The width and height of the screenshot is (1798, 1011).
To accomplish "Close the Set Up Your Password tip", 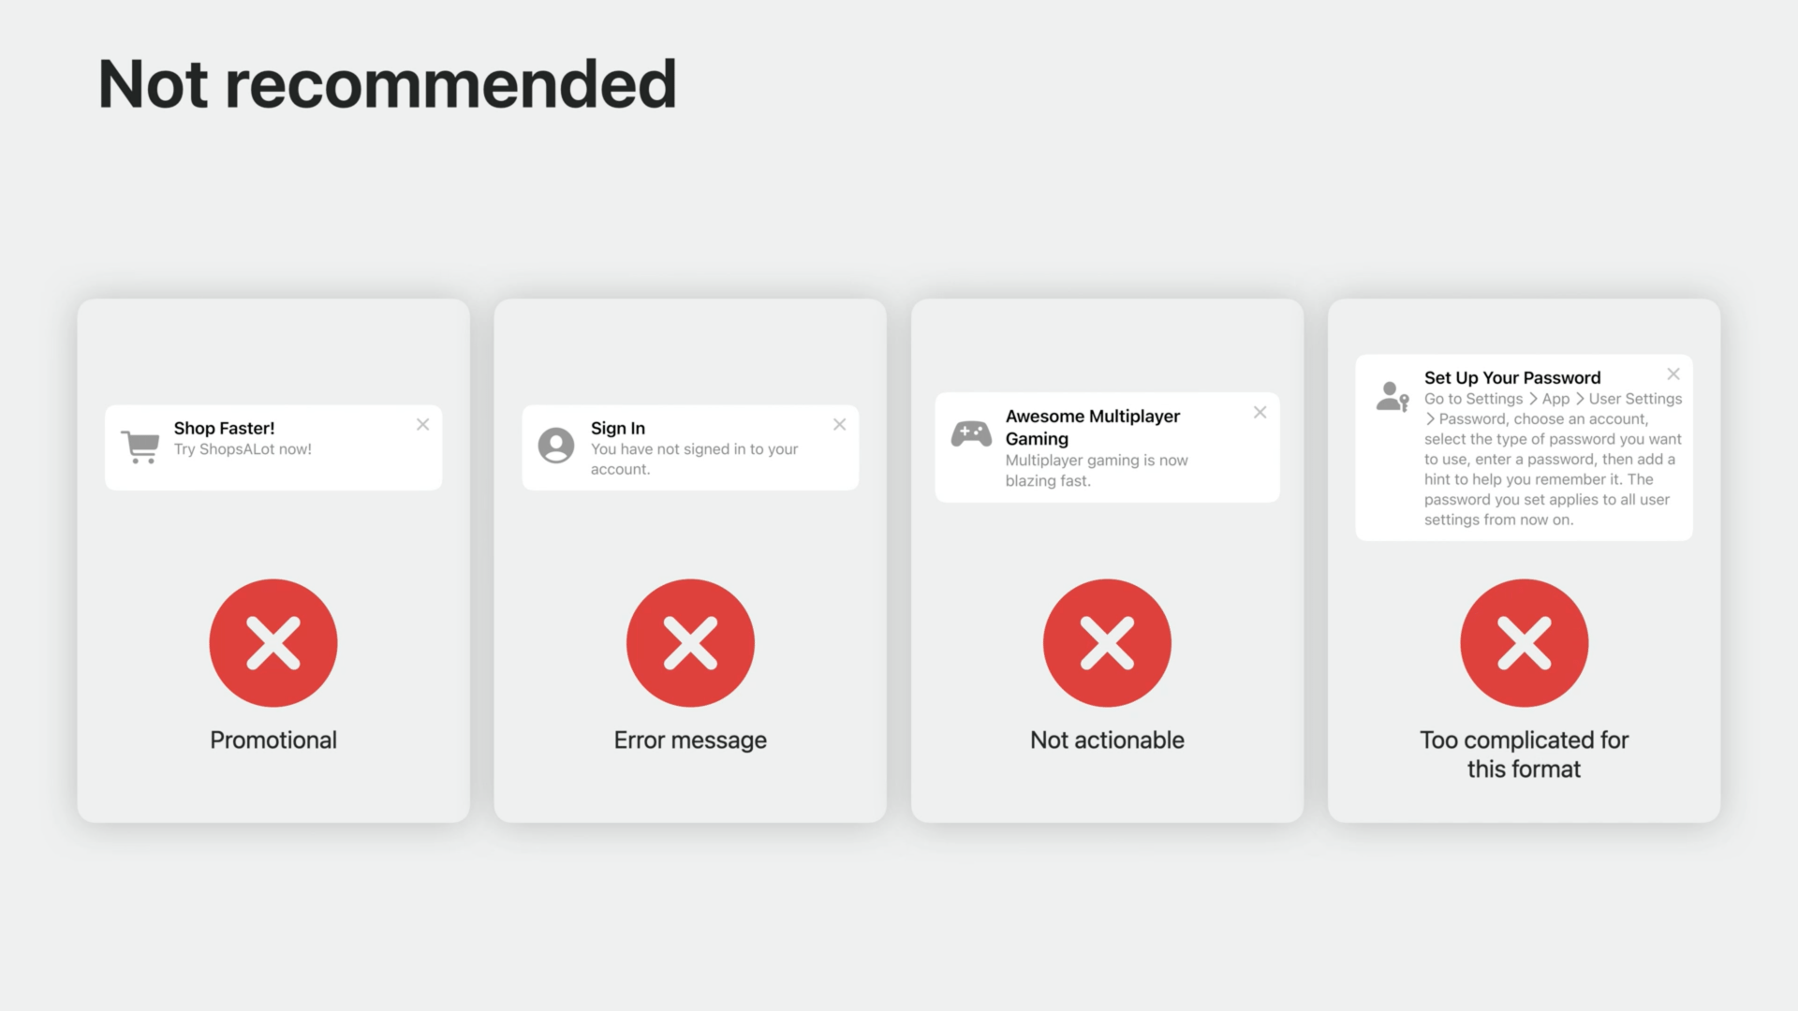I will tap(1673, 374).
